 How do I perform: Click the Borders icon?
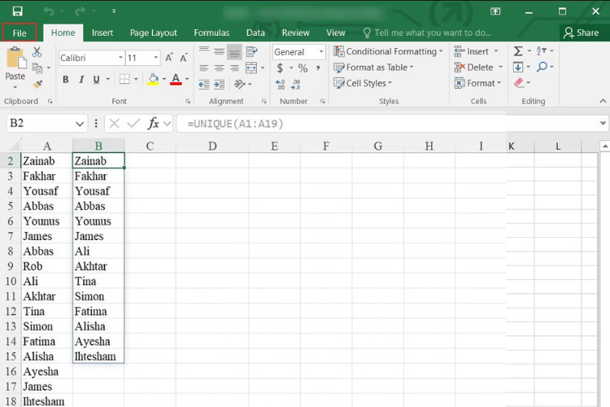(124, 79)
